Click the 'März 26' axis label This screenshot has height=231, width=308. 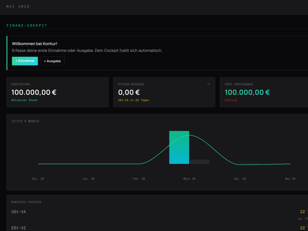tap(189, 179)
